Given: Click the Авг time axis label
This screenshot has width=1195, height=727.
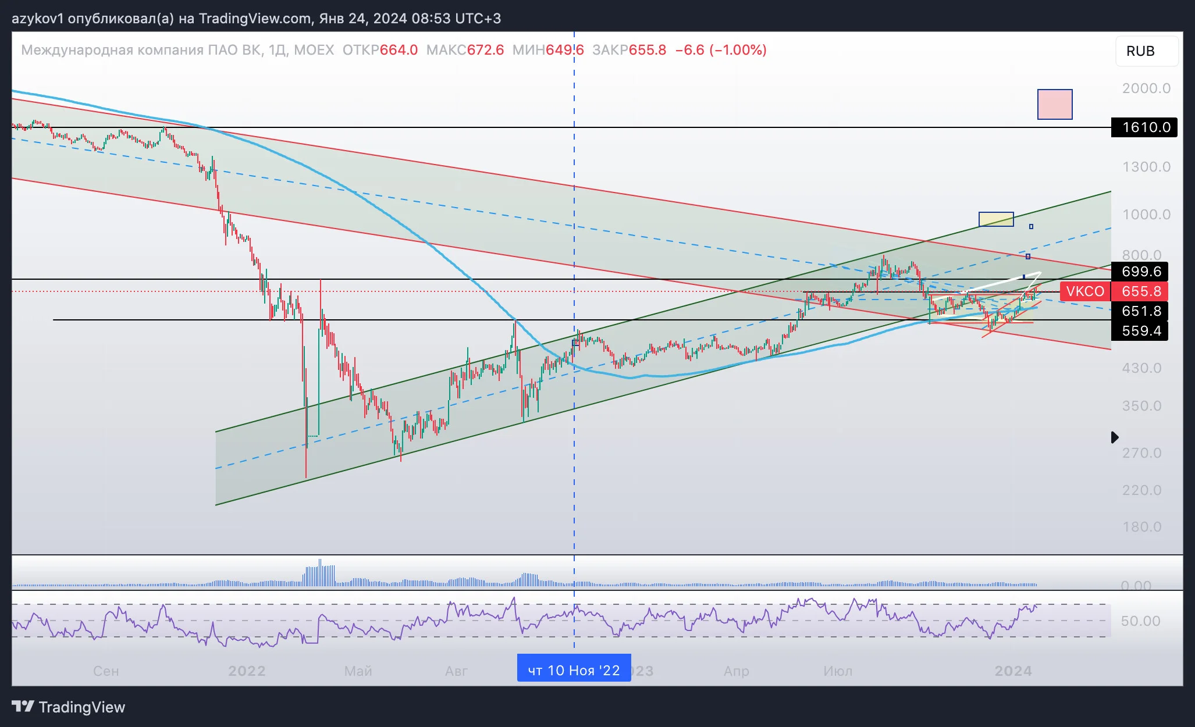Looking at the screenshot, I should coord(456,671).
